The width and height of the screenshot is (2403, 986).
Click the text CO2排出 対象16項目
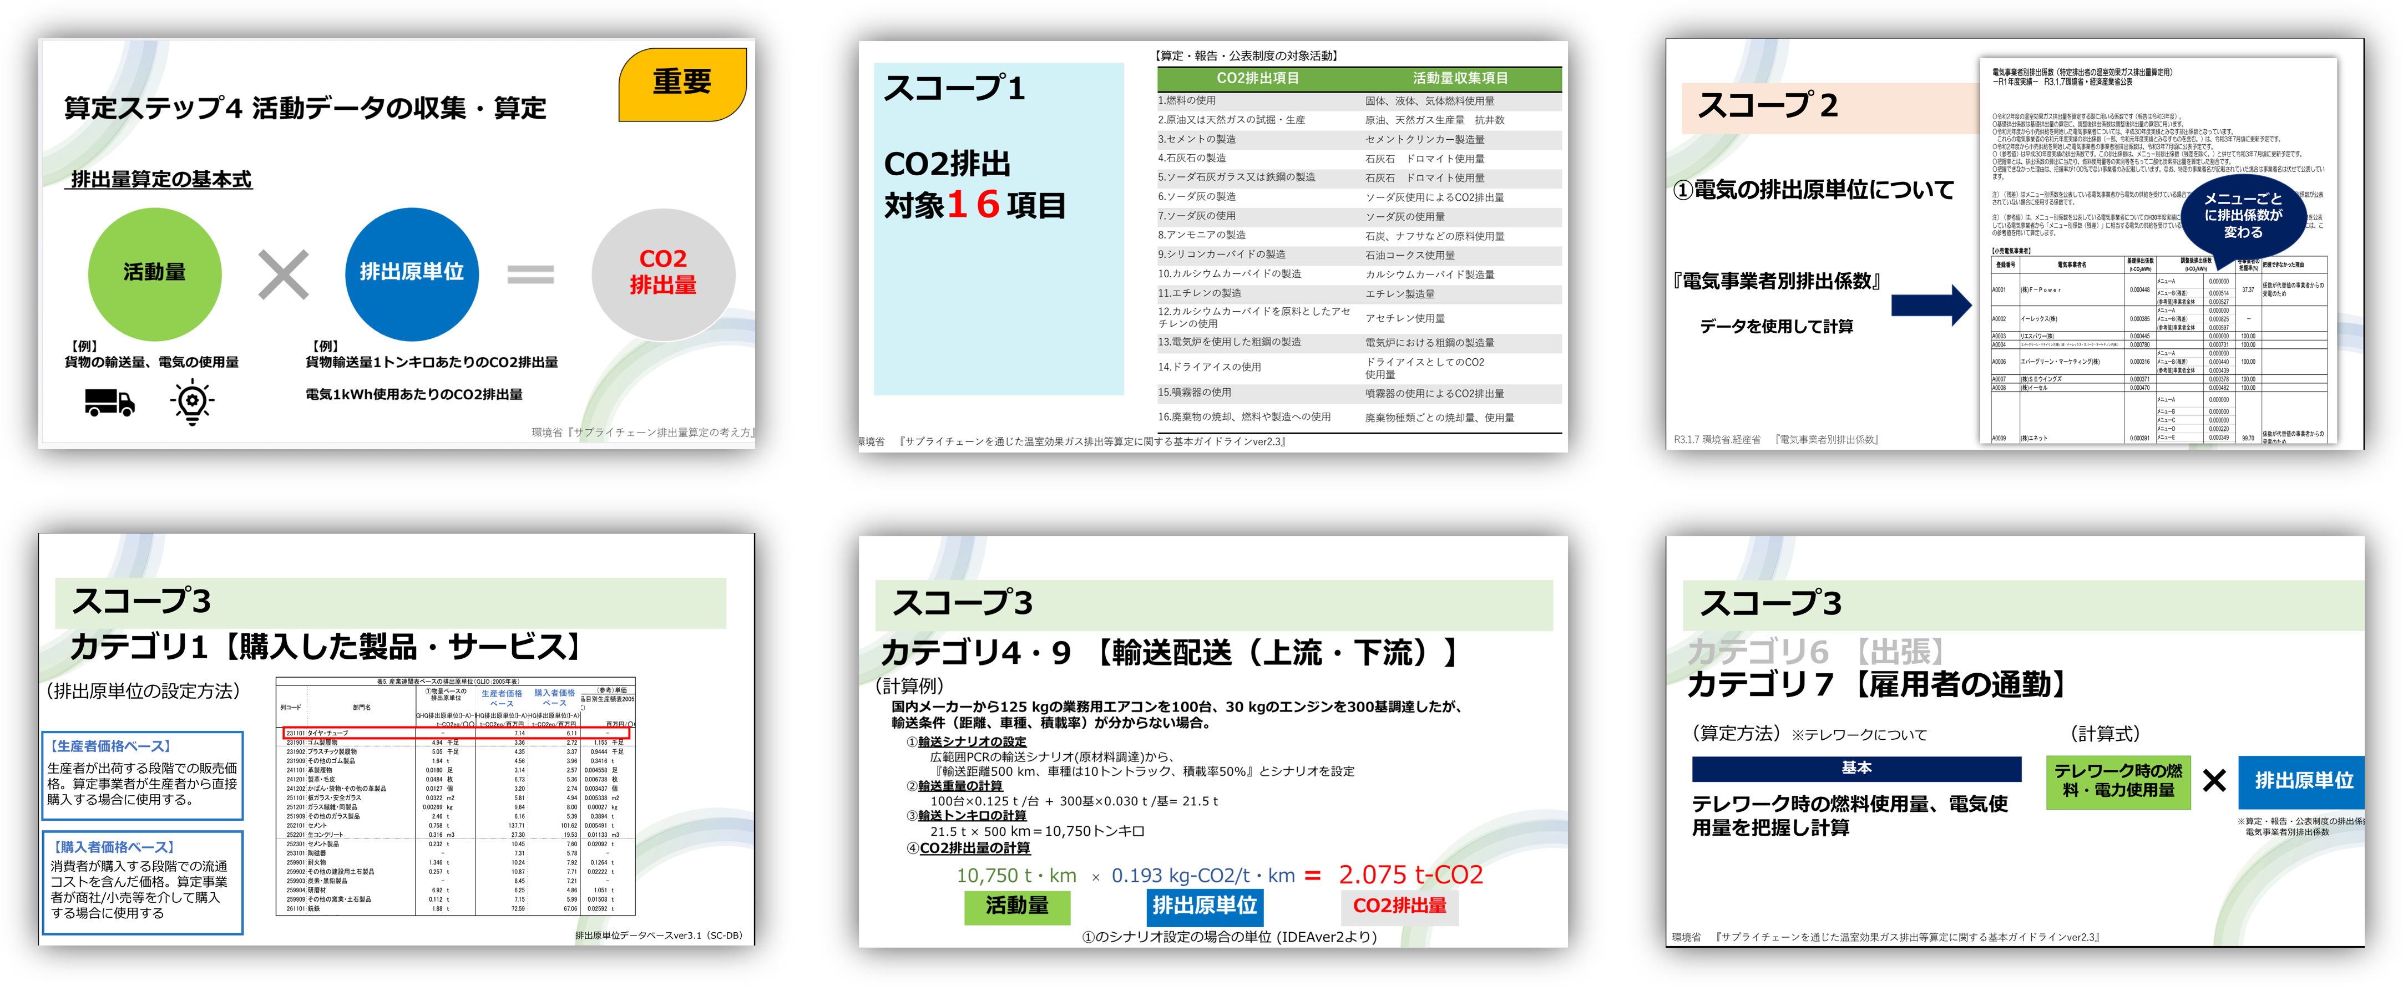[x=975, y=185]
